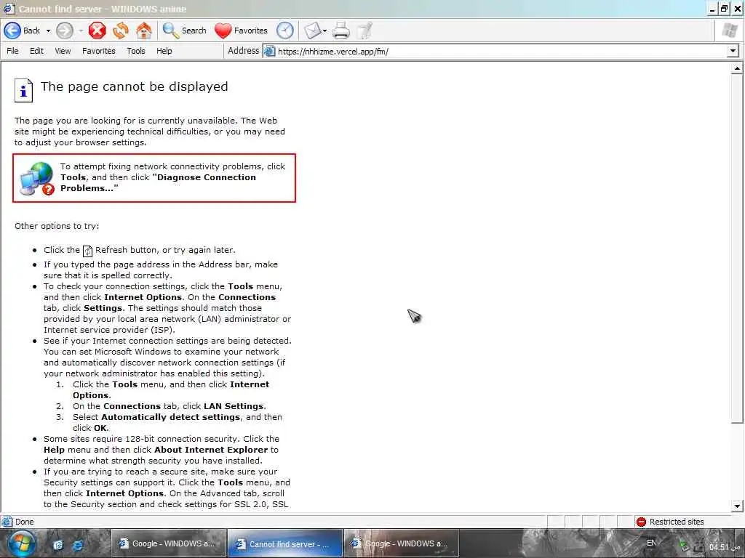Click the scrollbar down arrow
745x558 pixels.
(736, 506)
